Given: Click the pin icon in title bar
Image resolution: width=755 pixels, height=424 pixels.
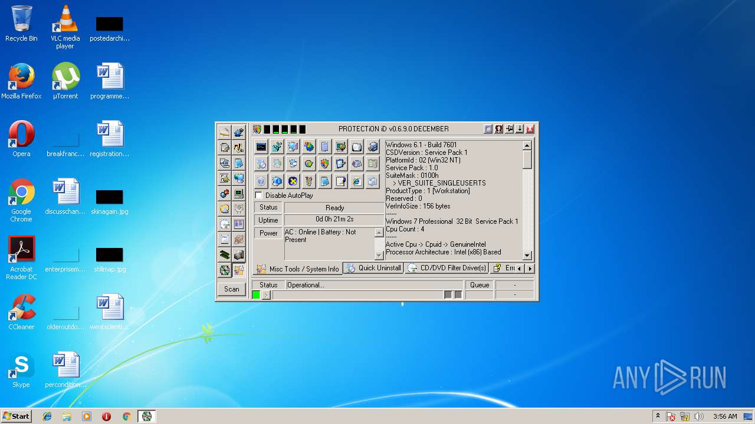Looking at the screenshot, I should (x=509, y=129).
